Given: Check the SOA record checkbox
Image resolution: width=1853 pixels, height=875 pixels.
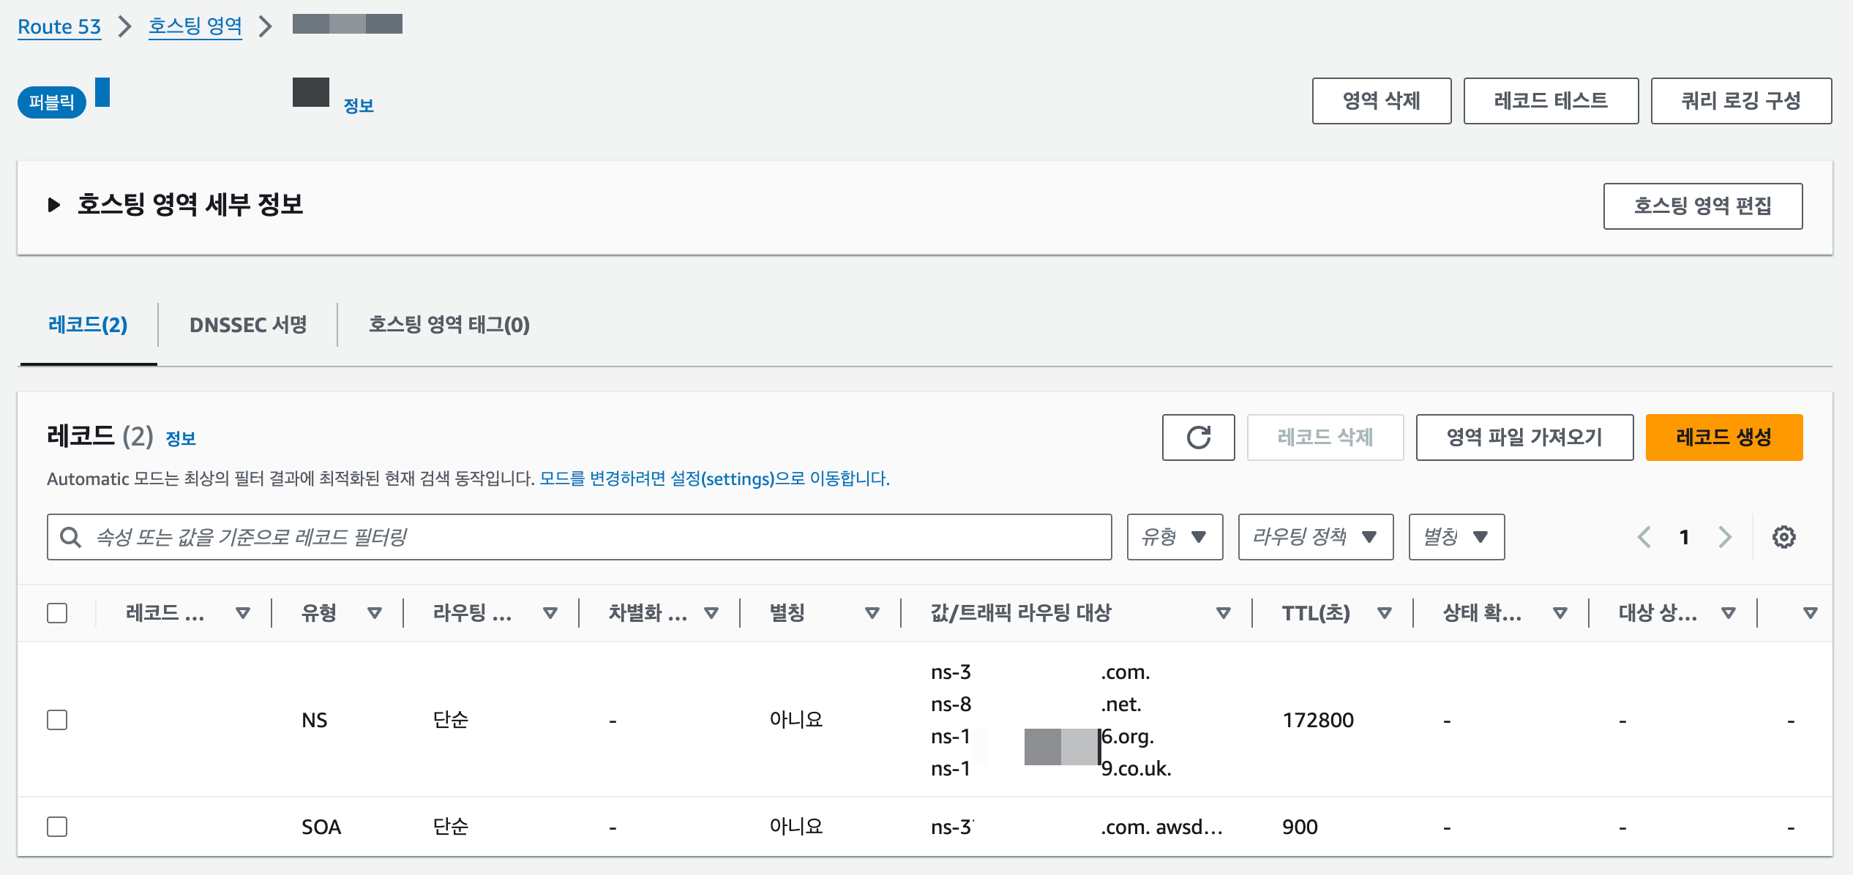Looking at the screenshot, I should (57, 827).
